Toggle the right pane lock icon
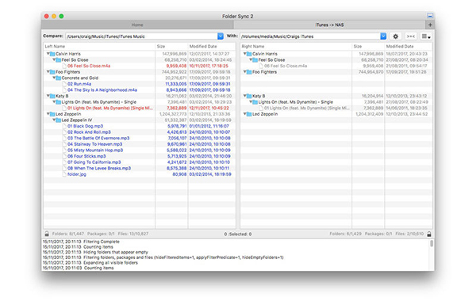Viewport: 476px width, 301px height. (x=429, y=234)
